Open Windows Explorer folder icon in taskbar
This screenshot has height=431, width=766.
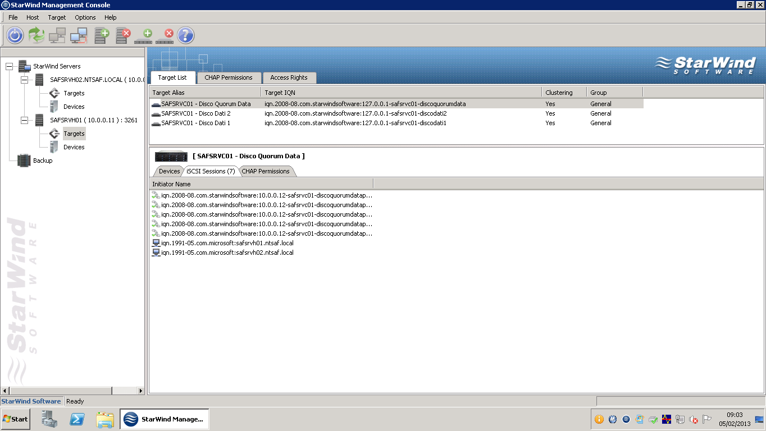105,419
